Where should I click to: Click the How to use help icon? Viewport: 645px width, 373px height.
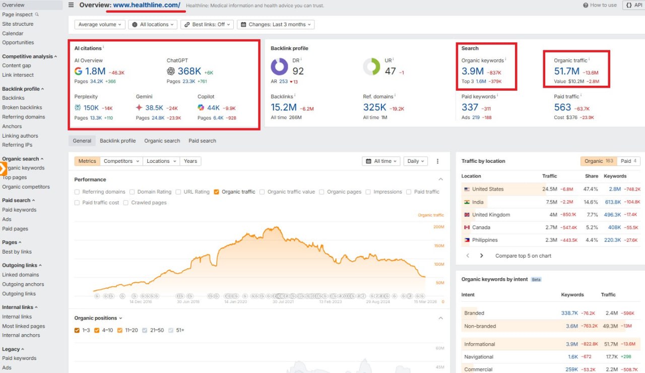click(586, 5)
